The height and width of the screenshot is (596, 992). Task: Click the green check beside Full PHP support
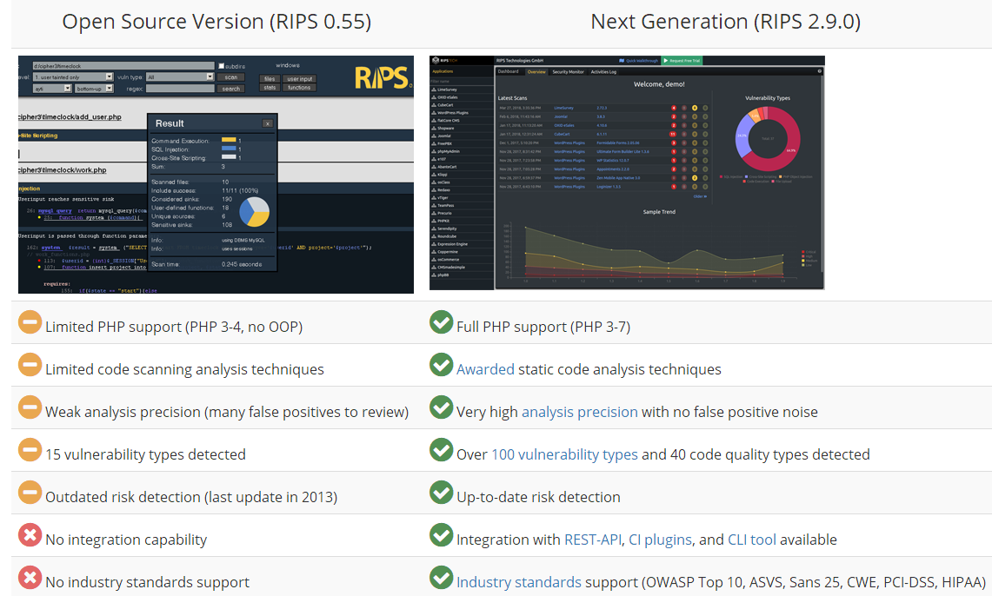441,322
